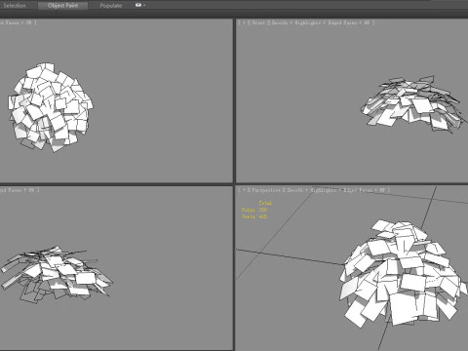Open the Populate ribbon tab
This screenshot has height=351, width=468.
tap(111, 6)
